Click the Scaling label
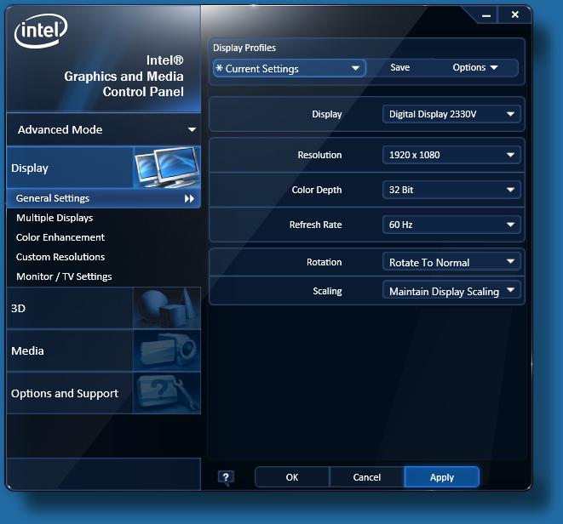 (327, 291)
